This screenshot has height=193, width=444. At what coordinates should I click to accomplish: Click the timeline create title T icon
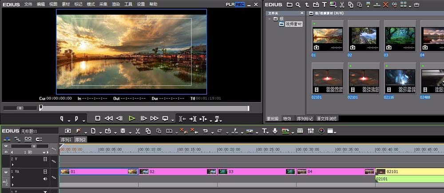[x=264, y=131]
